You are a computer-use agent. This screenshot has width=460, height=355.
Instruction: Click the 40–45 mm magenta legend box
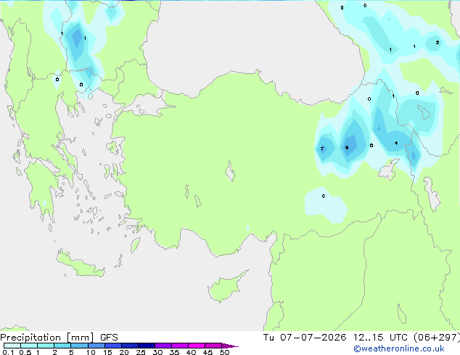(x=197, y=346)
